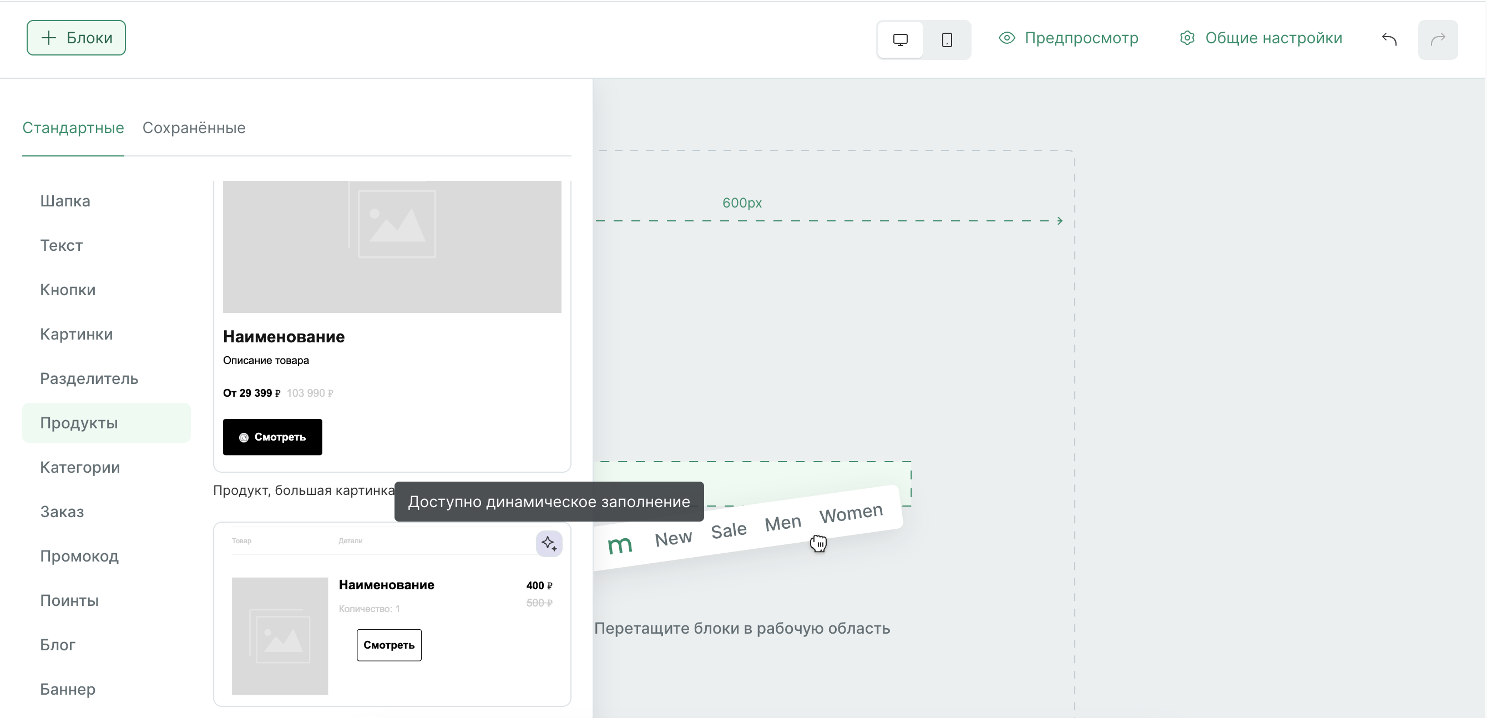This screenshot has width=1487, height=718.
Task: Open the Баннер block category
Action: coord(106,690)
